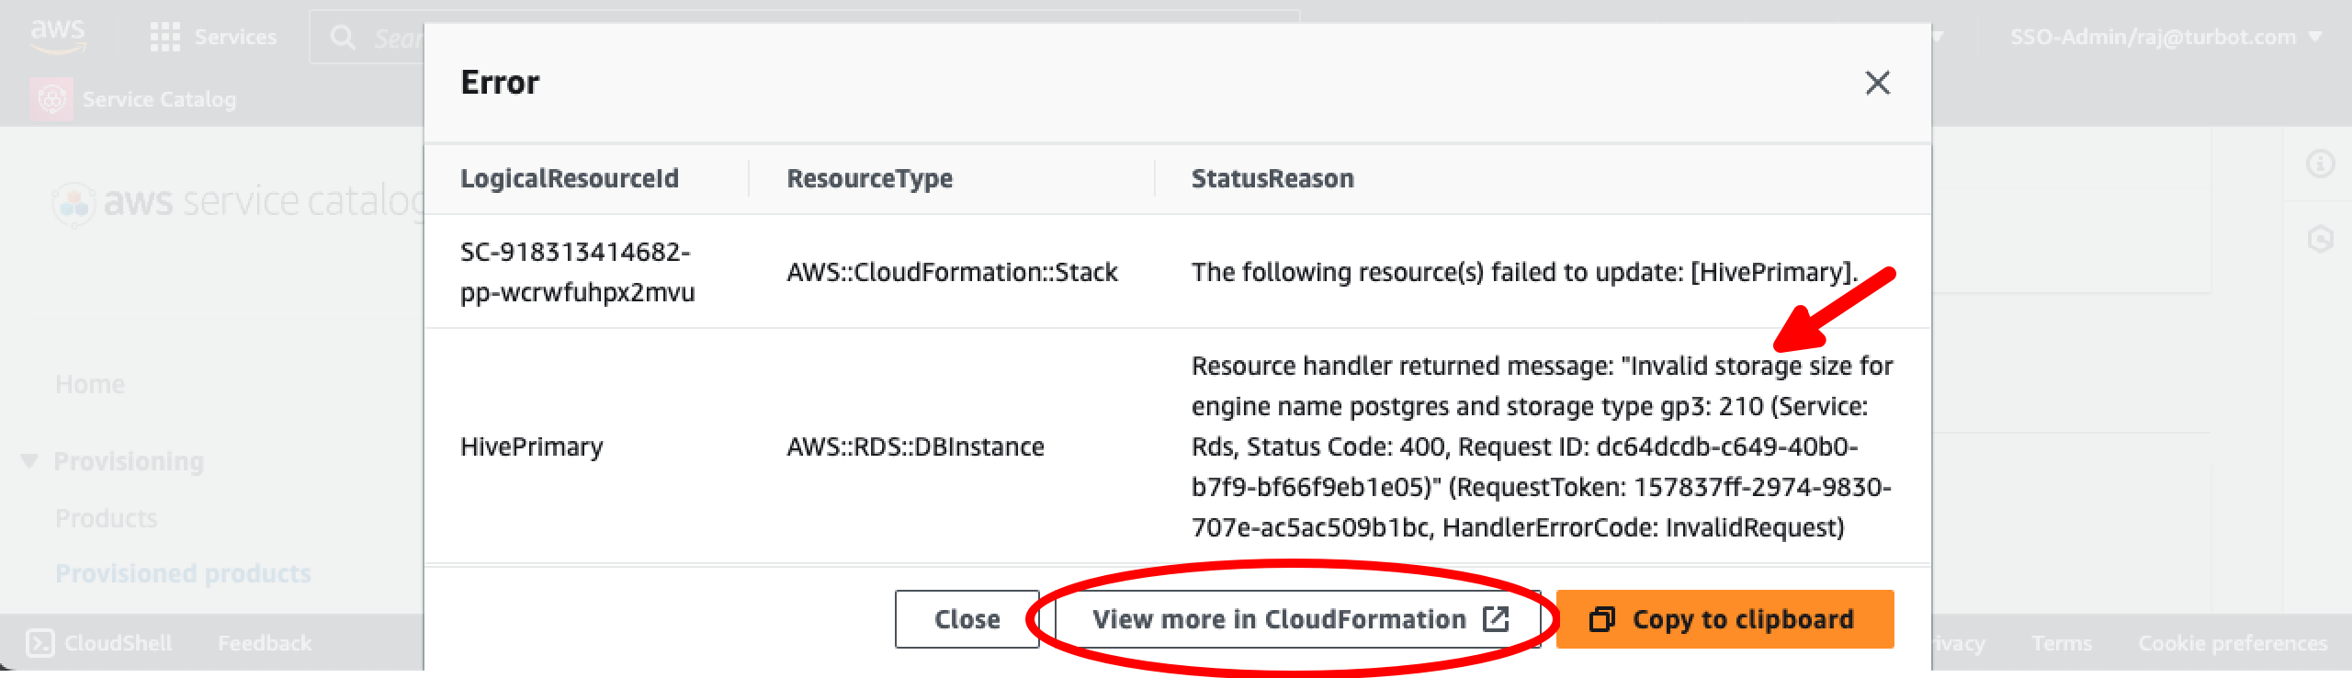The width and height of the screenshot is (2352, 678).
Task: Select the Service Catalog app icon
Action: pos(52,99)
